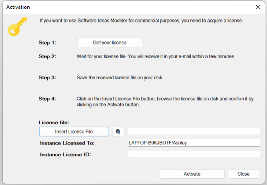The height and width of the screenshot is (185, 267).
Task: Open the Insert License File browser
Action: 74,131
